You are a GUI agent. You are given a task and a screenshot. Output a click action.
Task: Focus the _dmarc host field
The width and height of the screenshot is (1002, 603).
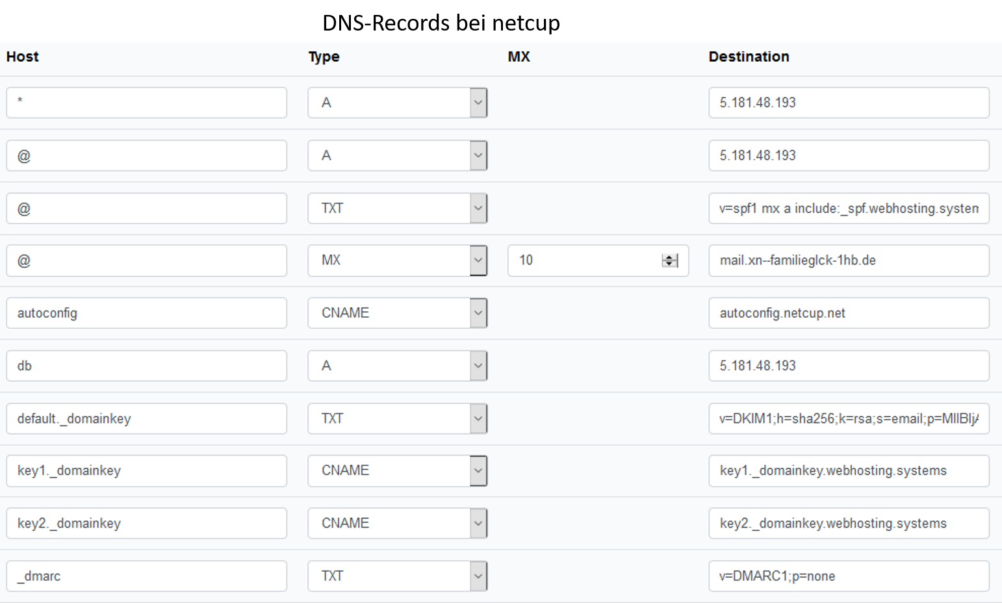[x=146, y=576]
